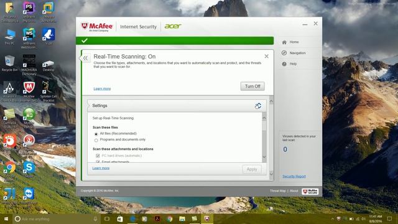Open Learn more link beside Apply button
398x224 pixels.
pos(101,168)
